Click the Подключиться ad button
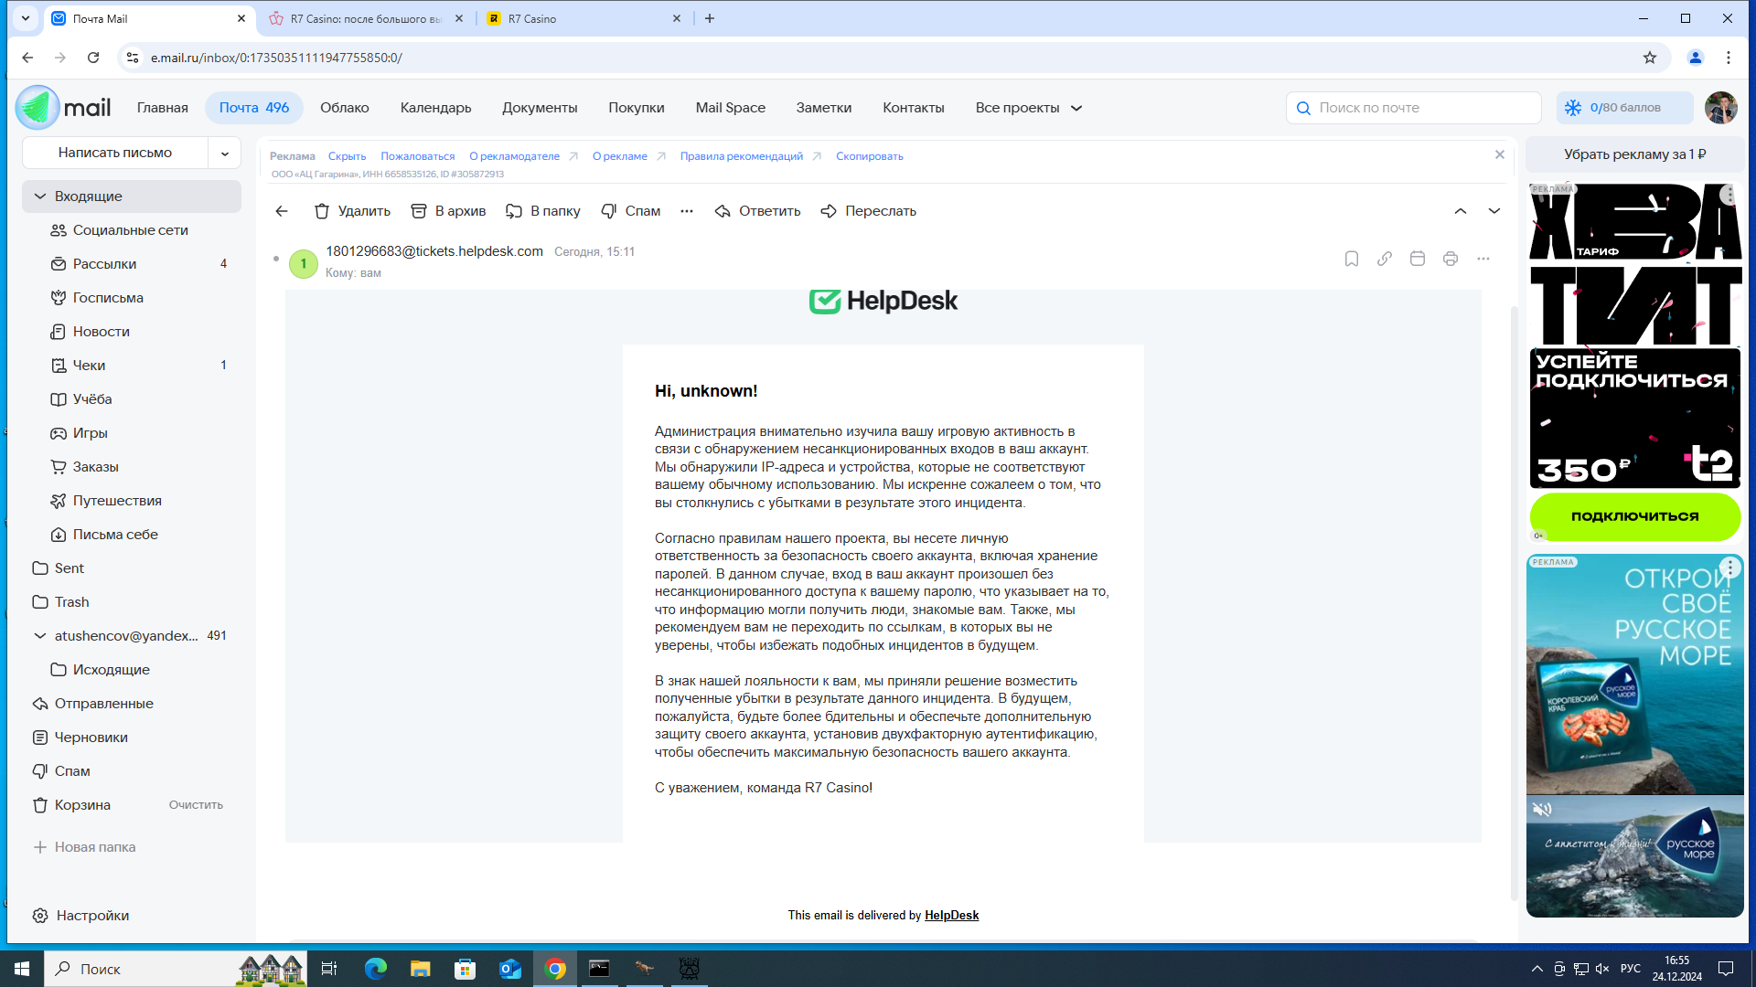Image resolution: width=1756 pixels, height=987 pixels. click(1635, 516)
